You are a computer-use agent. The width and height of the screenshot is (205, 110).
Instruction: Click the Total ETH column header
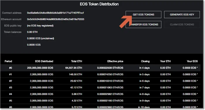[76, 61]
